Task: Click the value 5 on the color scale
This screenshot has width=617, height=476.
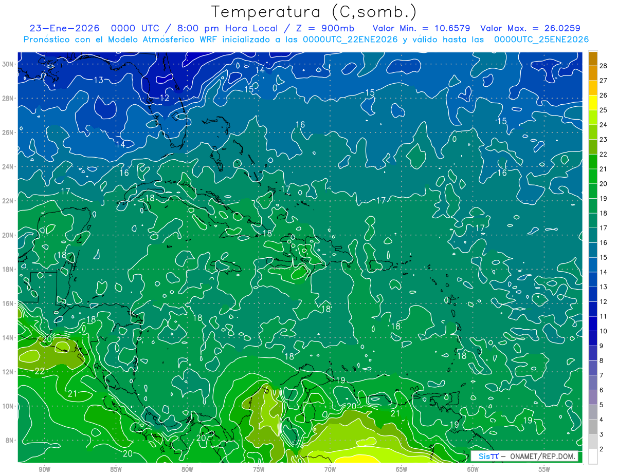Action: [x=602, y=405]
